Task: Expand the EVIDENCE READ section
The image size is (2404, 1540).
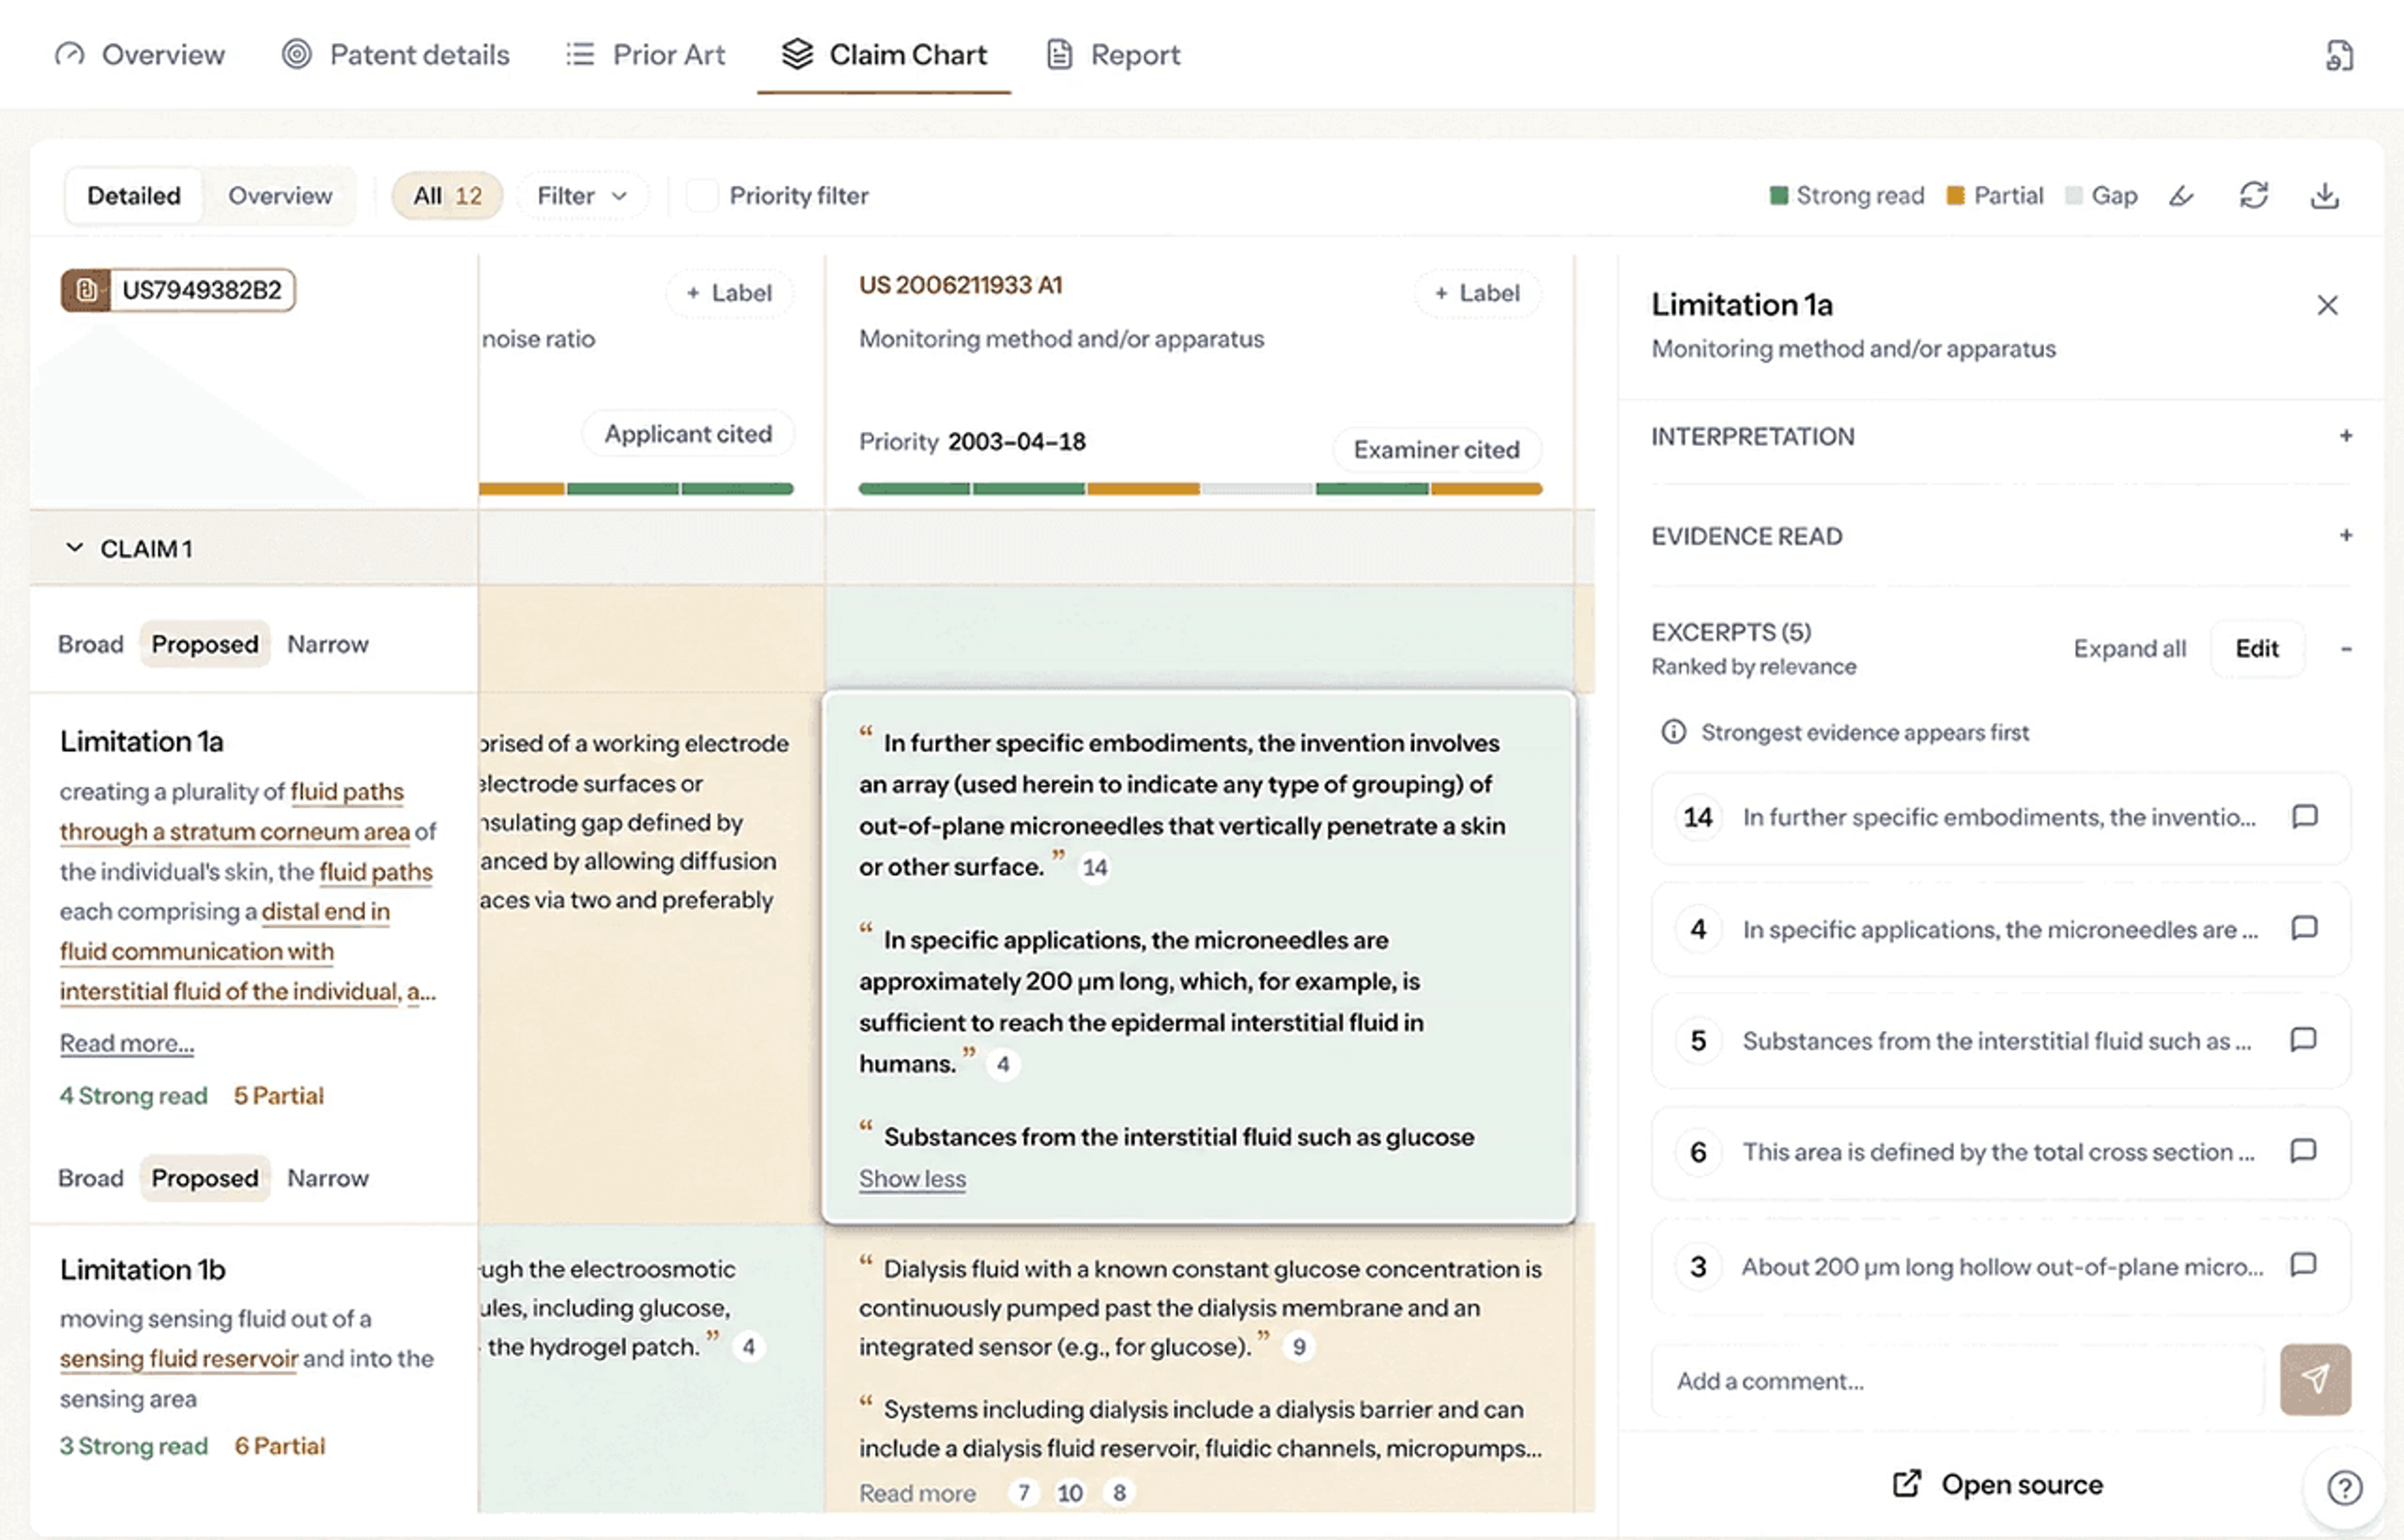Action: click(x=2345, y=536)
